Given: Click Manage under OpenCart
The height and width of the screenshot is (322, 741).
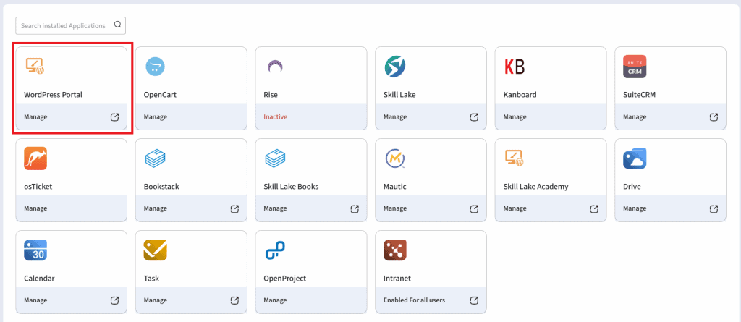Looking at the screenshot, I should coord(155,117).
